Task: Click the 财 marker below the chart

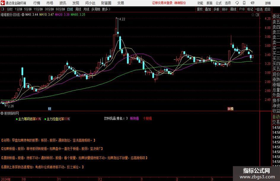Action: (x=50, y=109)
